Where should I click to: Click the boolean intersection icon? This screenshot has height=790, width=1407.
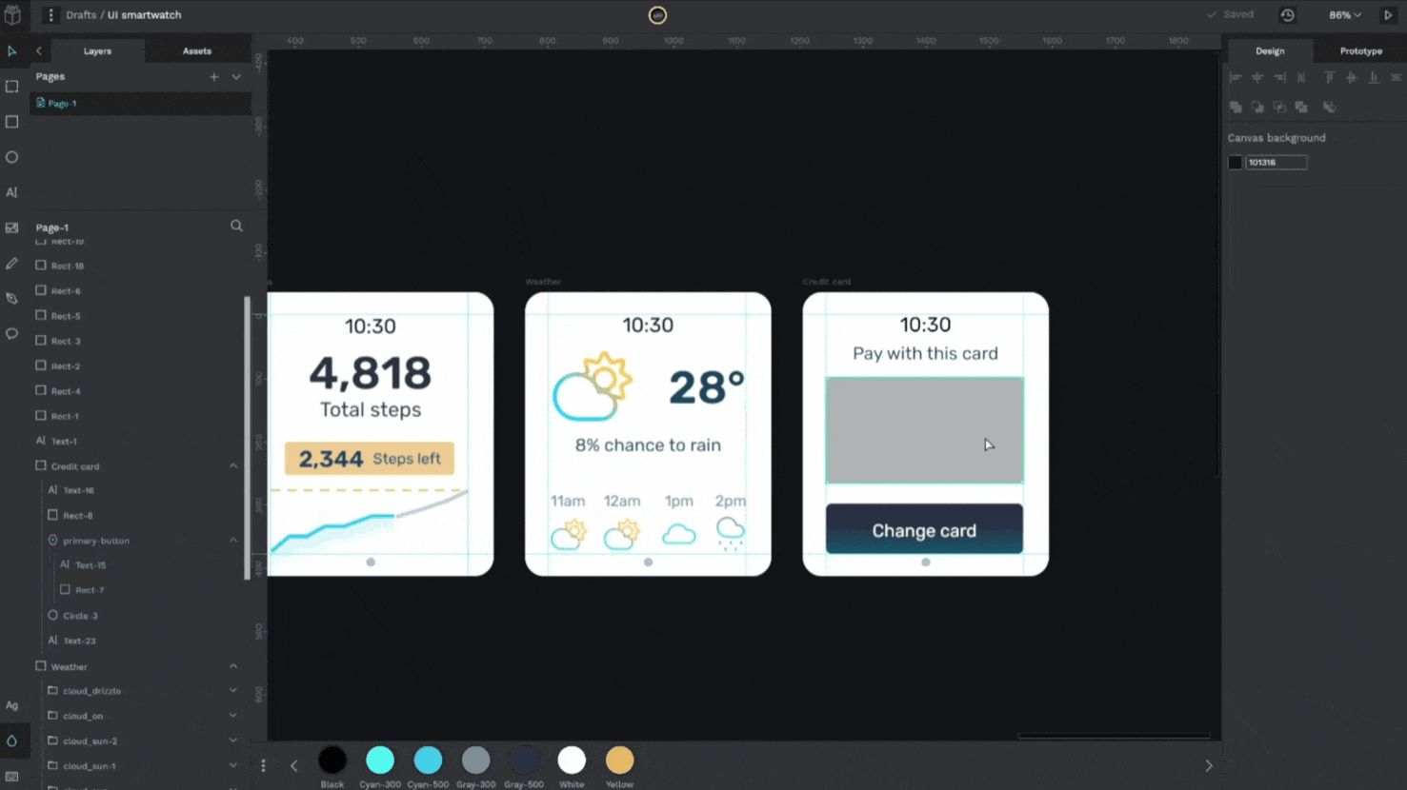point(1279,108)
